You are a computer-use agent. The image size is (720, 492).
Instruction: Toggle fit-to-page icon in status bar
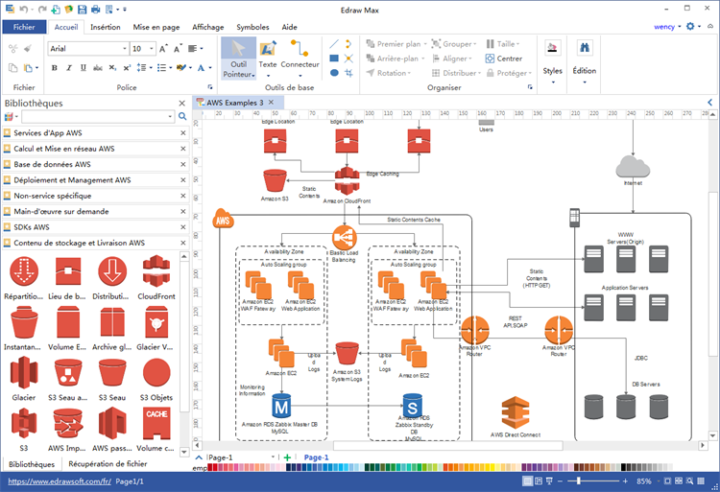667,481
